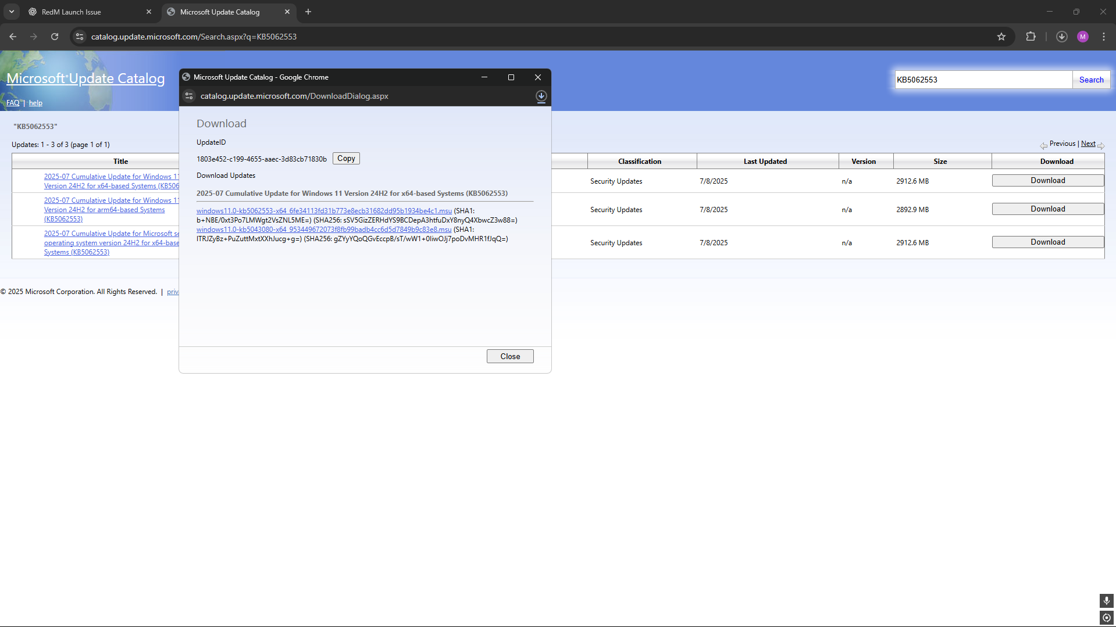Open the FAQ link
This screenshot has width=1116, height=627.
13,103
